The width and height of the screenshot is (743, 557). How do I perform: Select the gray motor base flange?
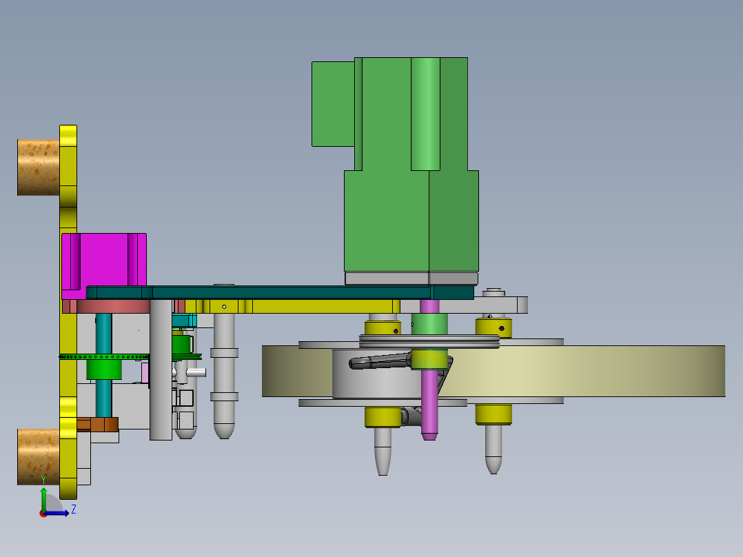pyautogui.click(x=411, y=278)
